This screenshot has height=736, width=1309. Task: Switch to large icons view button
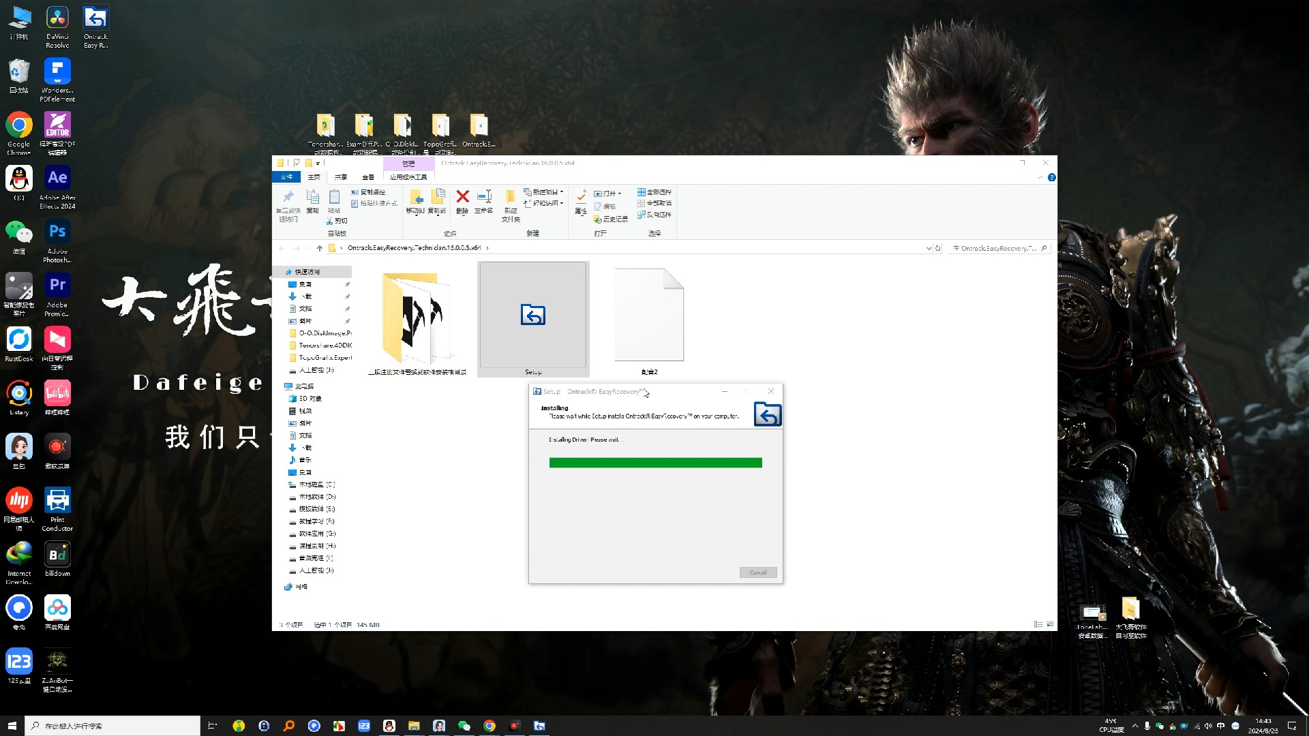click(1050, 624)
